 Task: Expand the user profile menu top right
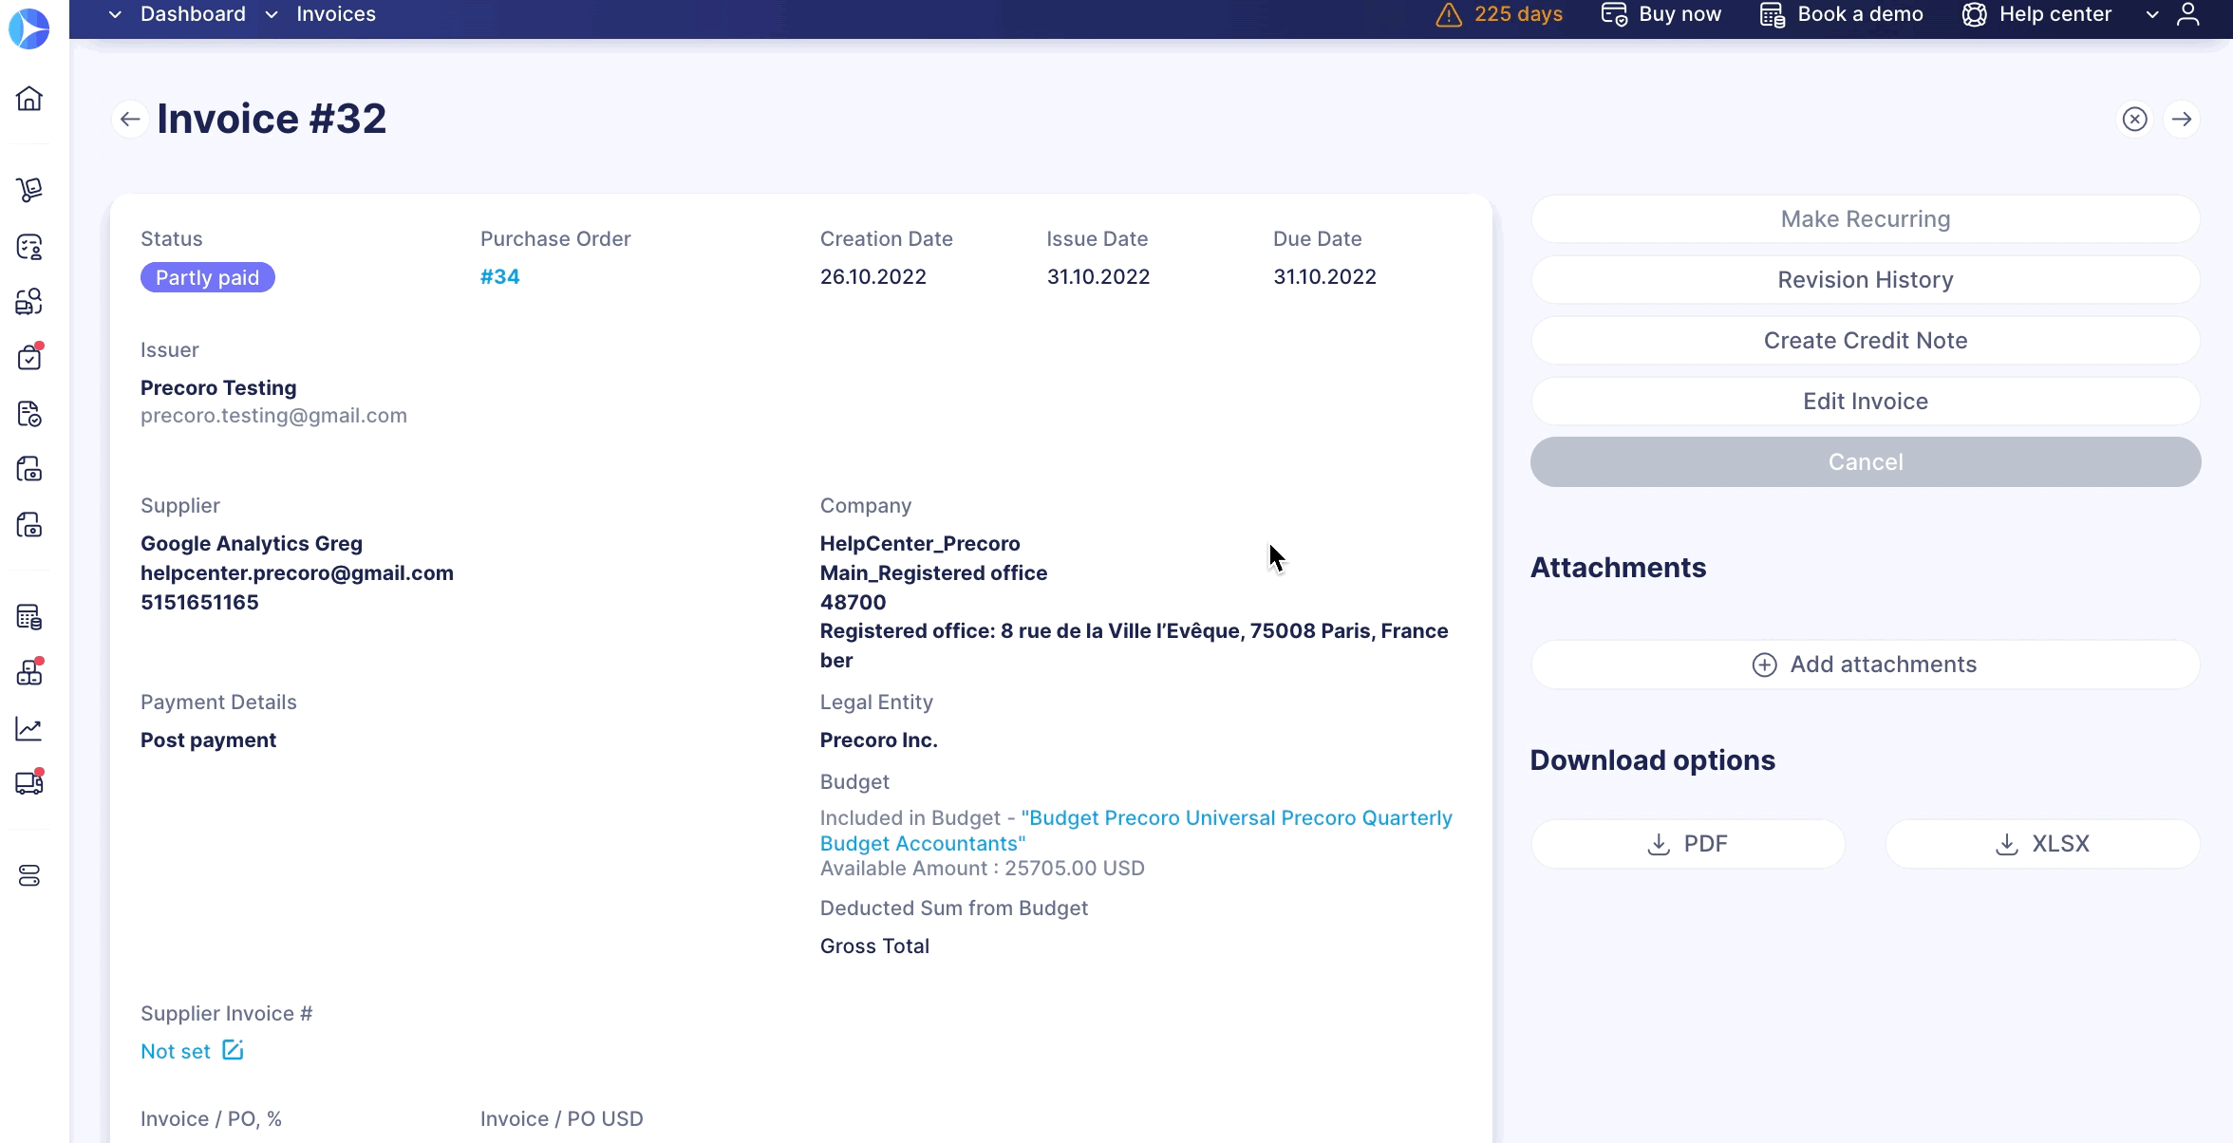point(2189,14)
